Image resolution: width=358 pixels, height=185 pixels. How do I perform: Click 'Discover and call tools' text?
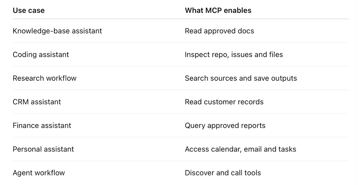tap(223, 173)
